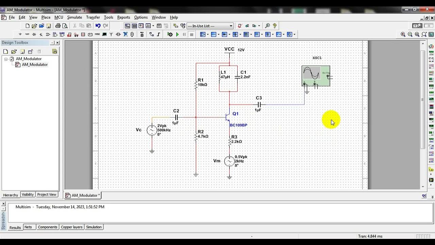Click the Save icon in the toolbar
Screen dimensions: 435x245
49,26
